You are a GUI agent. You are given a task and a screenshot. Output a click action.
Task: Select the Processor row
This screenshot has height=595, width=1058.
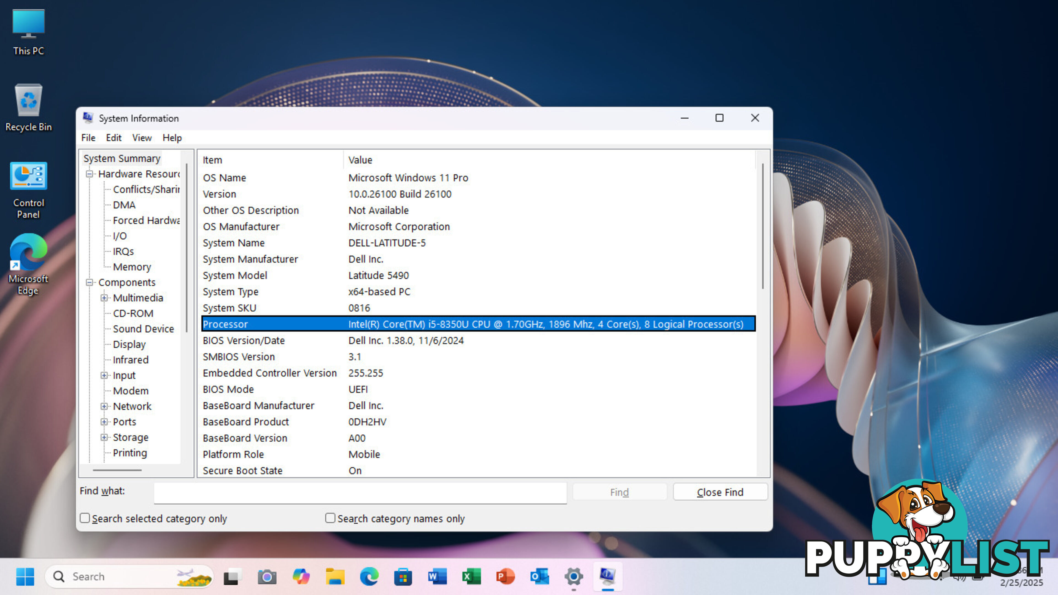478,324
